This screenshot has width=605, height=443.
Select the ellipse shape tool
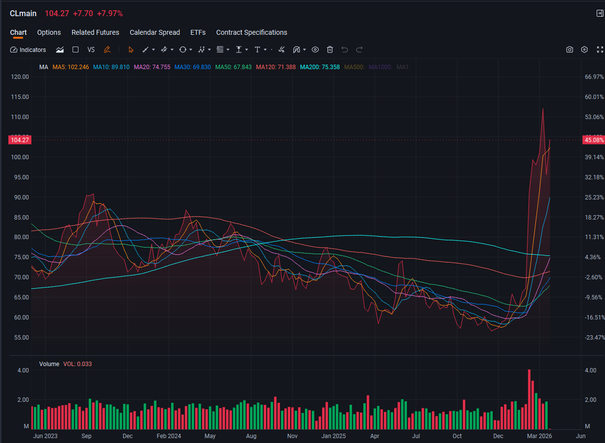(183, 49)
